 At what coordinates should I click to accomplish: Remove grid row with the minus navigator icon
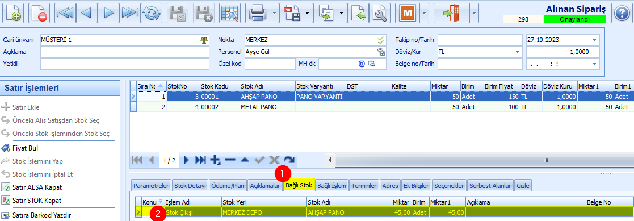point(230,160)
